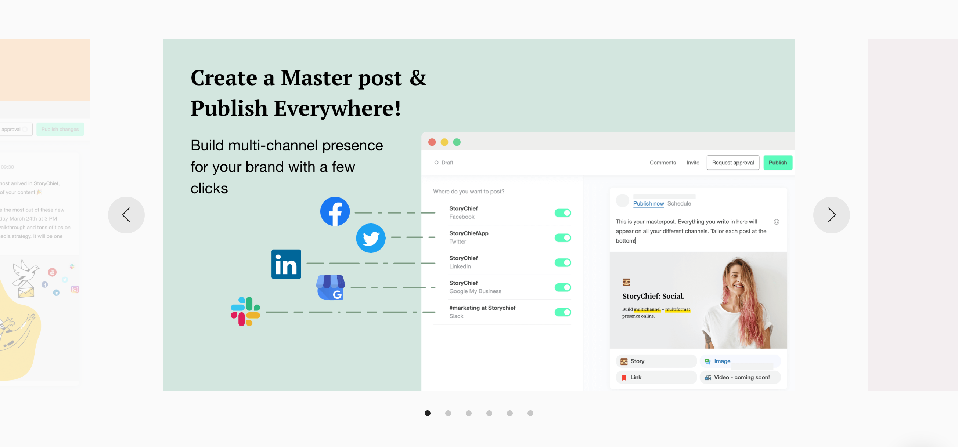This screenshot has width=958, height=447.
Task: Go to next carousel slide
Action: tap(831, 215)
